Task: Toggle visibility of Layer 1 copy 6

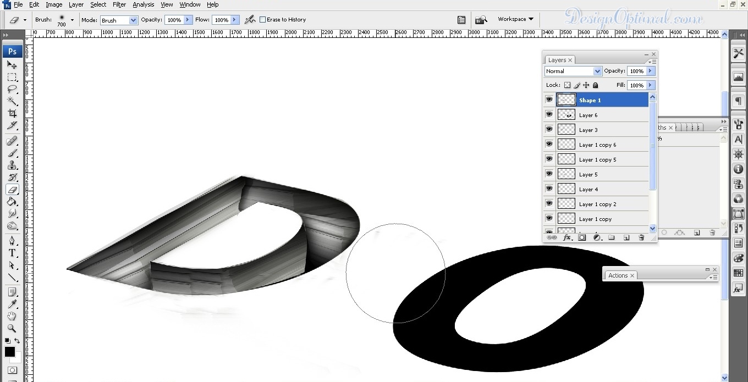Action: [549, 144]
